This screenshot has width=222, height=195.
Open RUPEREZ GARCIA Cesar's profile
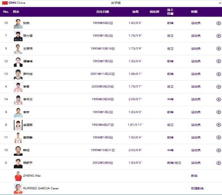[41, 188]
